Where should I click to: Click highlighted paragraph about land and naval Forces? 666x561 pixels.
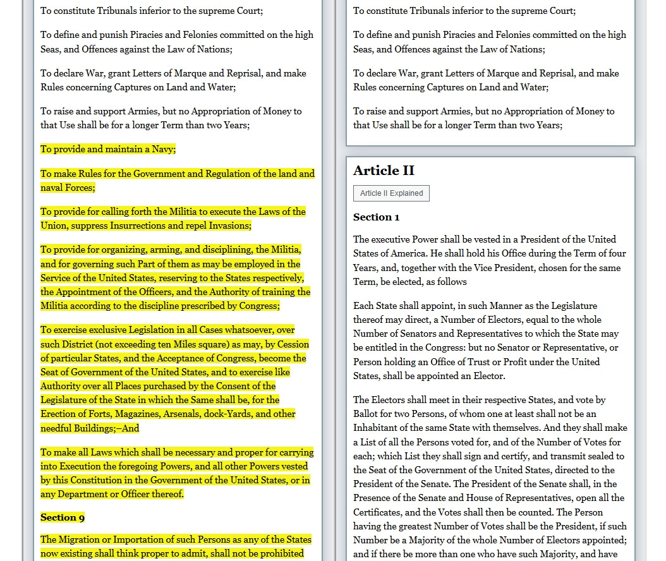[178, 181]
